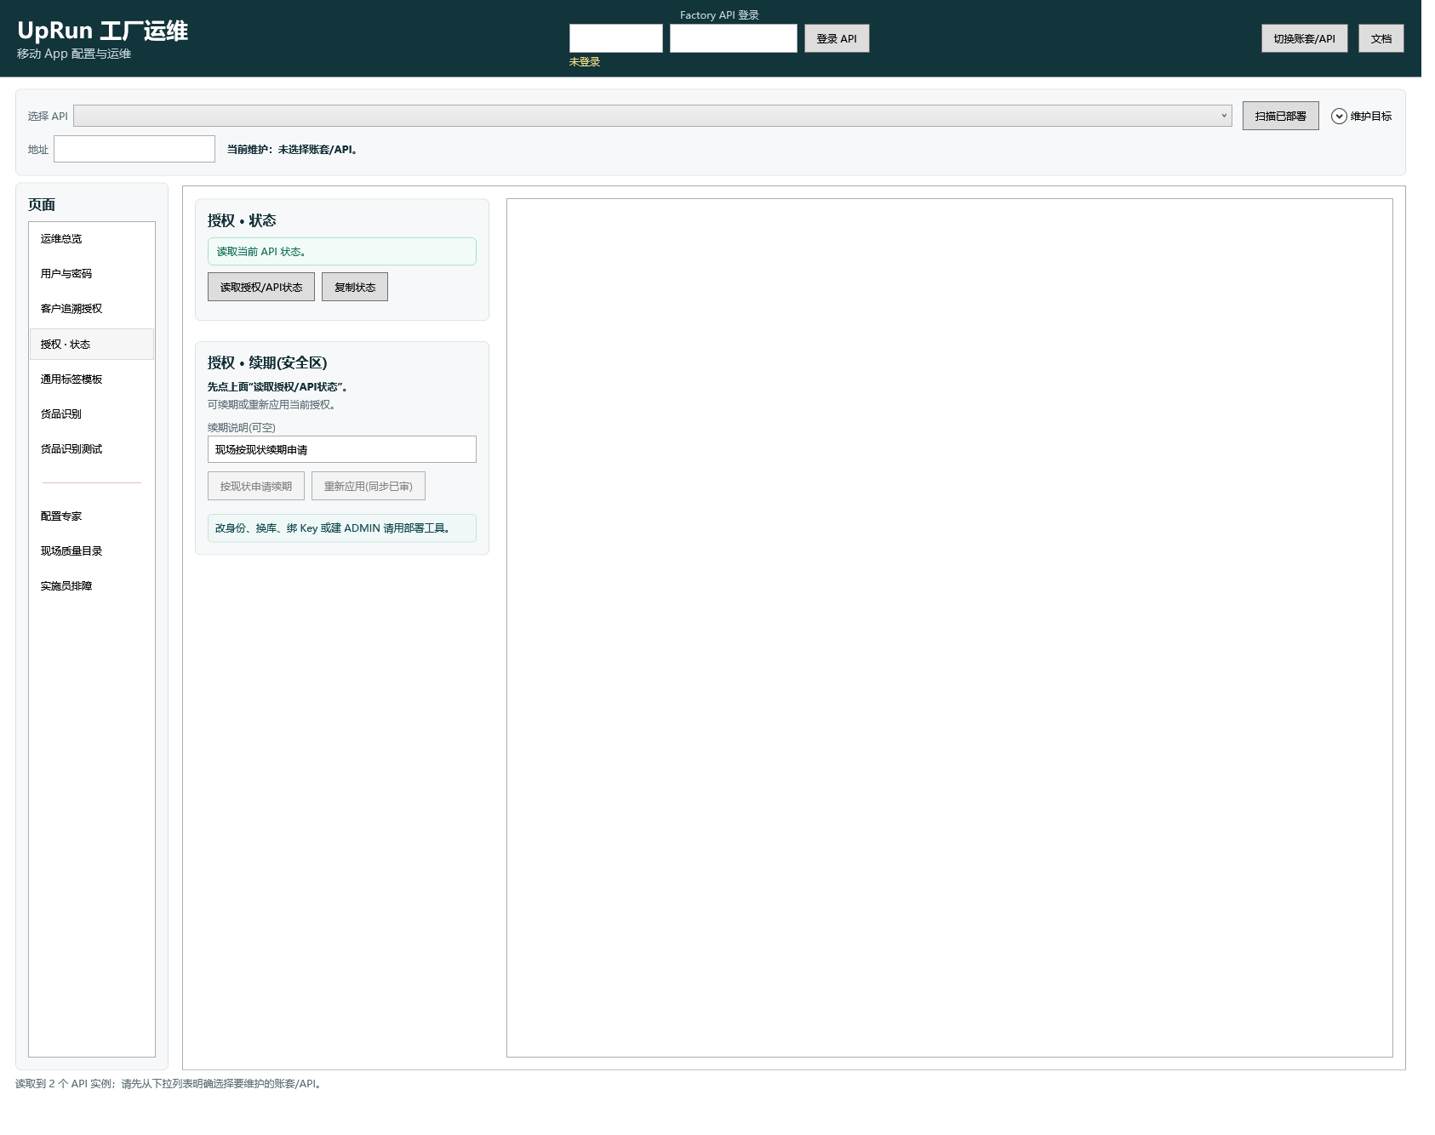This screenshot has height=1135, width=1435.
Task: Open the 实施员排障 page
Action: pyautogui.click(x=92, y=586)
